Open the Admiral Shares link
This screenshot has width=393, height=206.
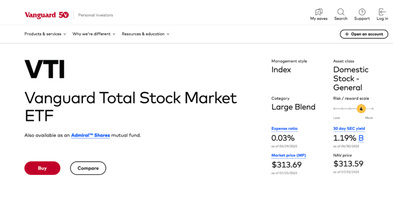(91, 135)
